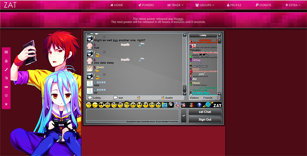Insert the first glasses smiley emoticon
Screen dimensions: 307x156
click(x=89, y=105)
